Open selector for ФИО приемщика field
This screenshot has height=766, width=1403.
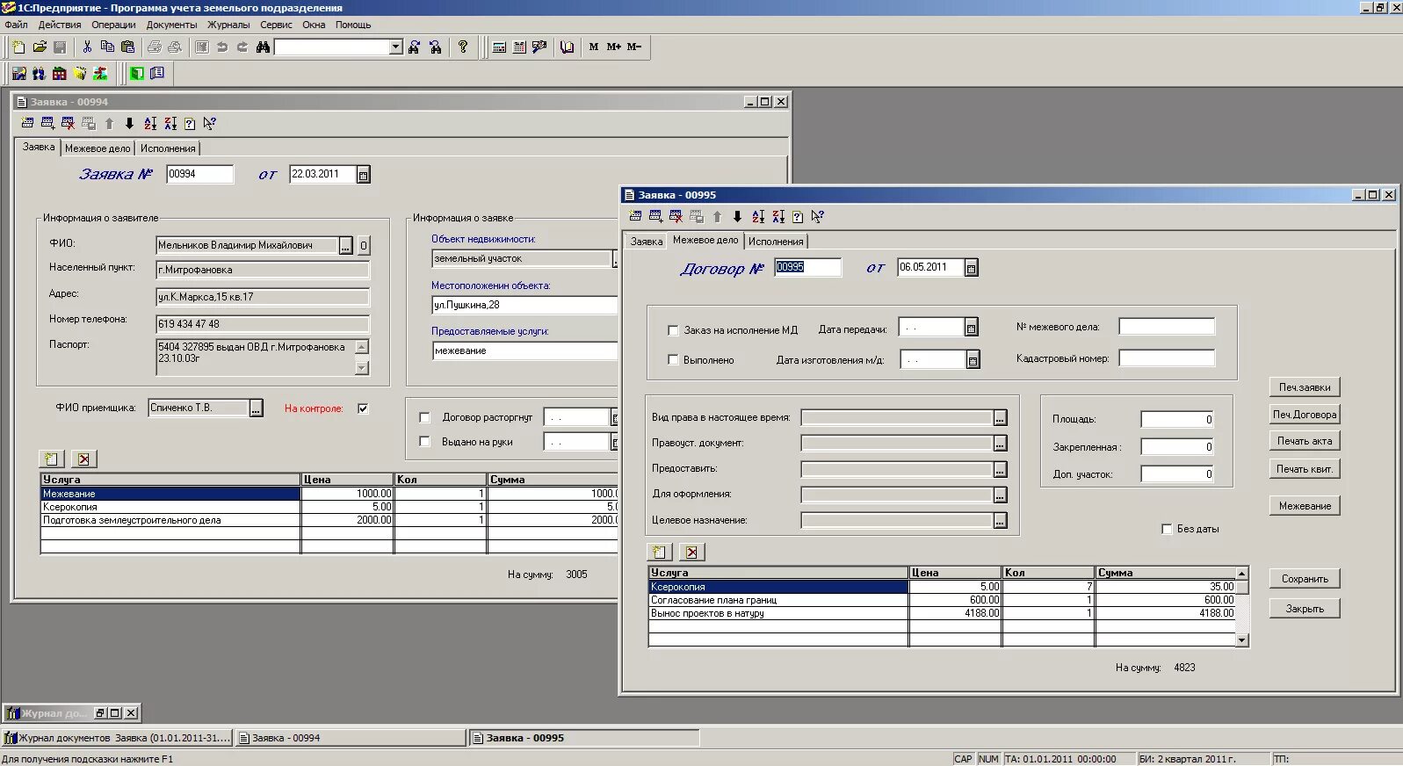[x=256, y=408]
